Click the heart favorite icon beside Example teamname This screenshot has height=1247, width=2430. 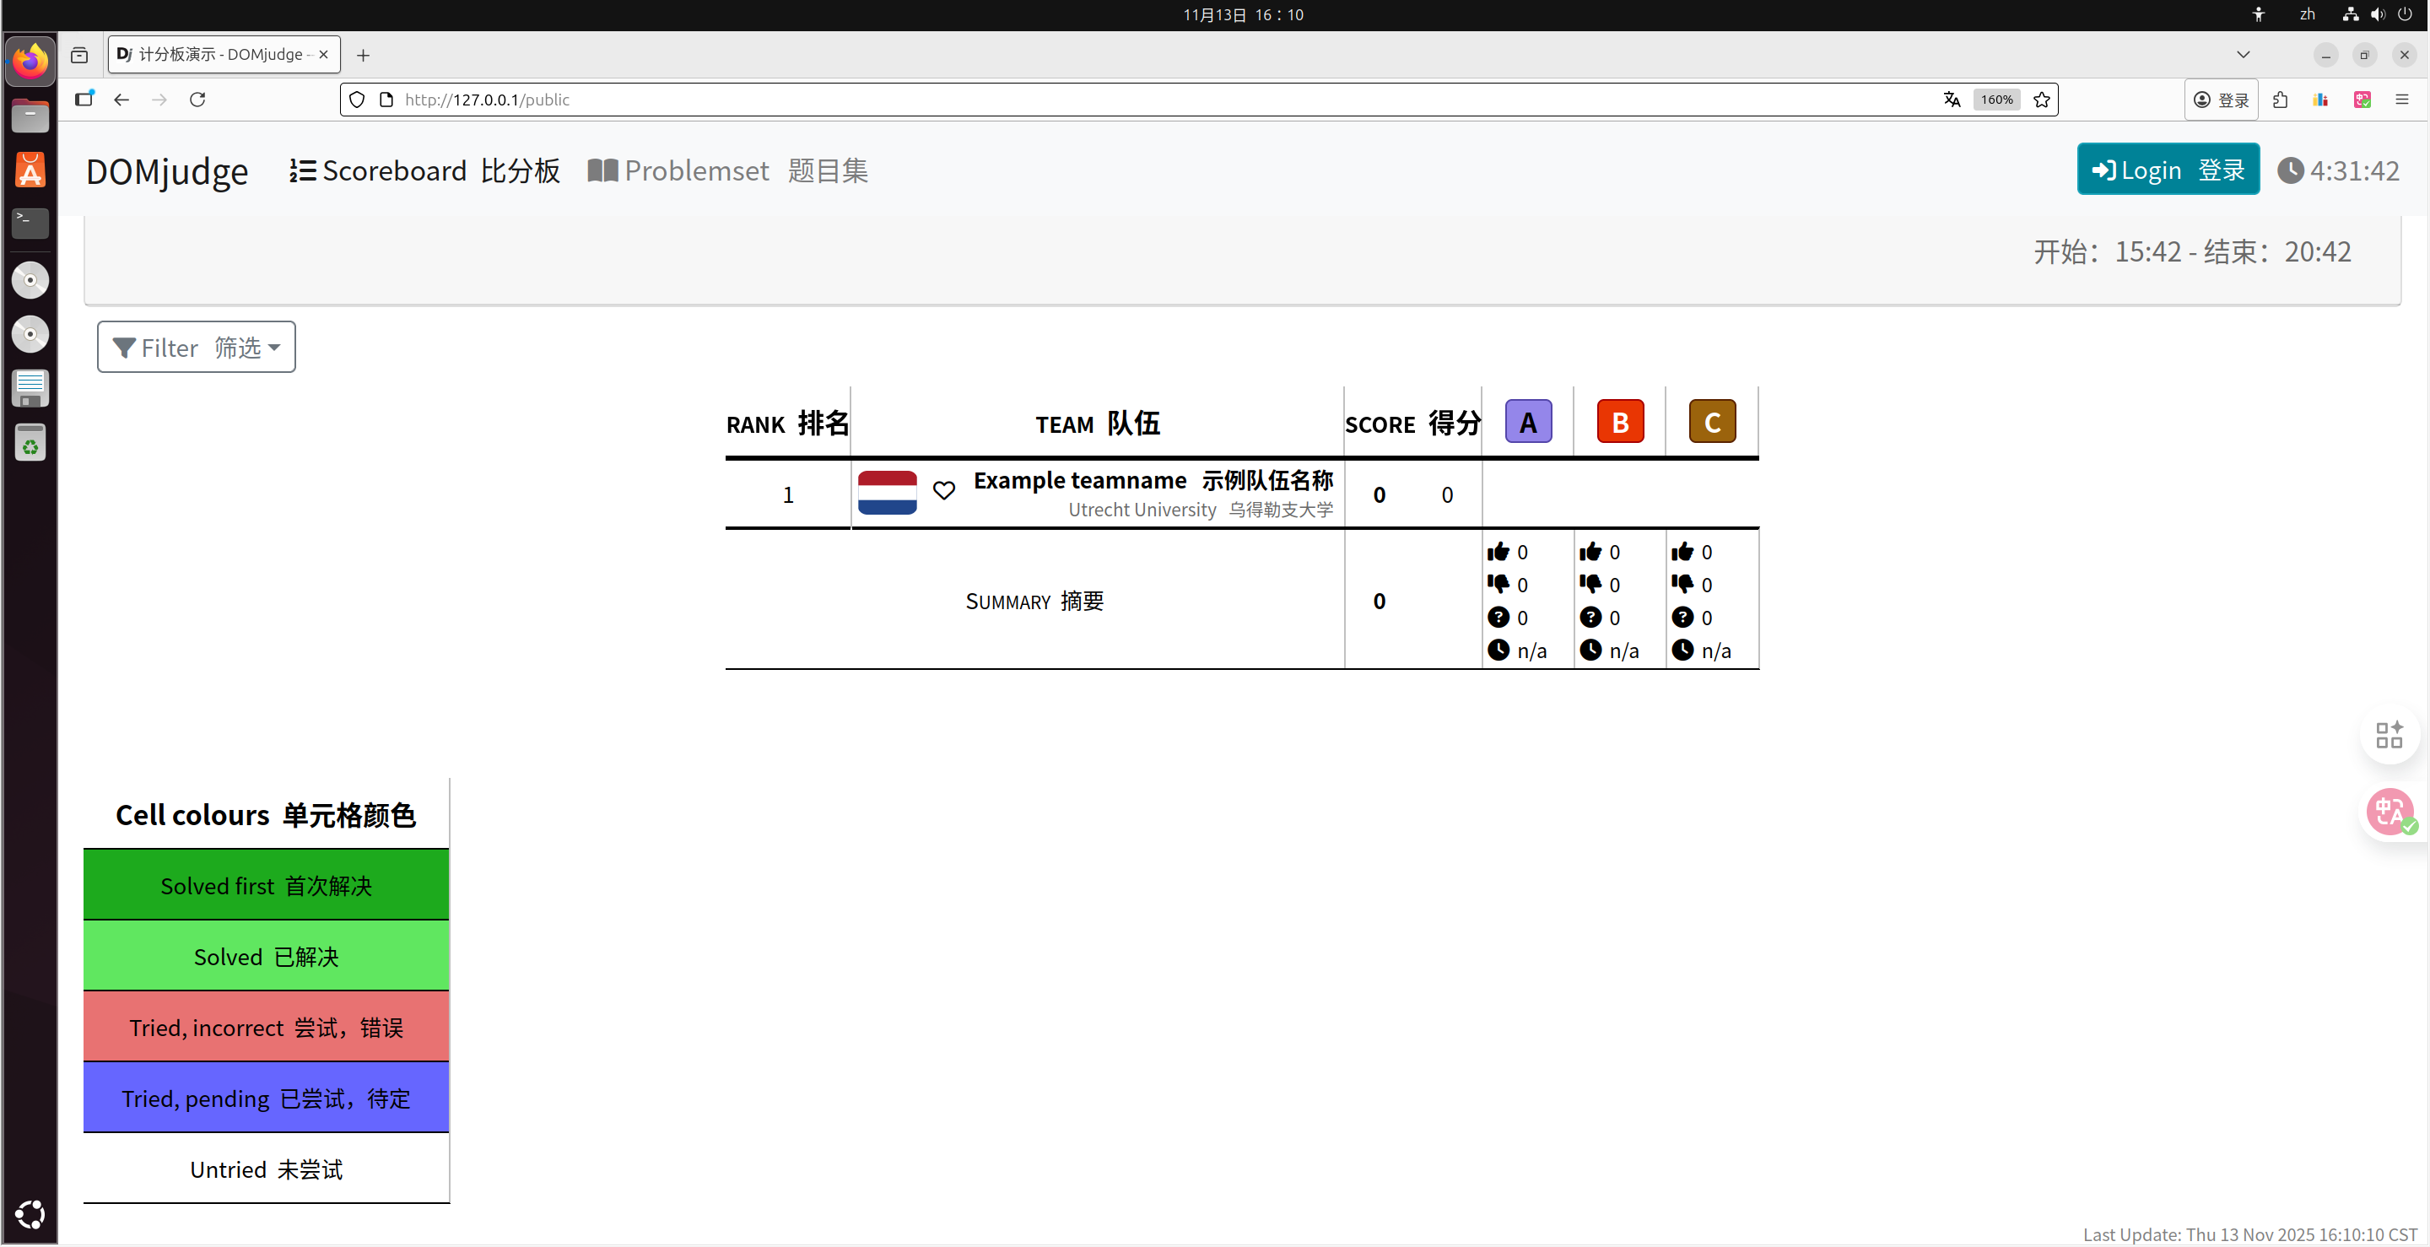[943, 490]
